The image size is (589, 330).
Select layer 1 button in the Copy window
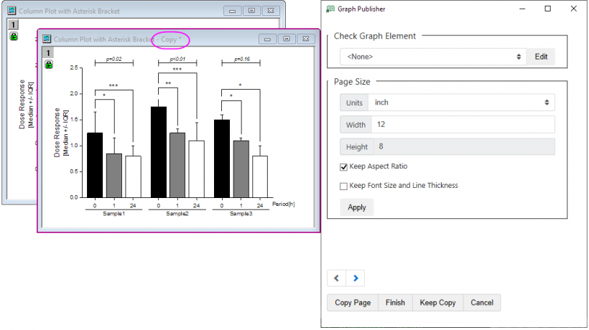tap(48, 53)
